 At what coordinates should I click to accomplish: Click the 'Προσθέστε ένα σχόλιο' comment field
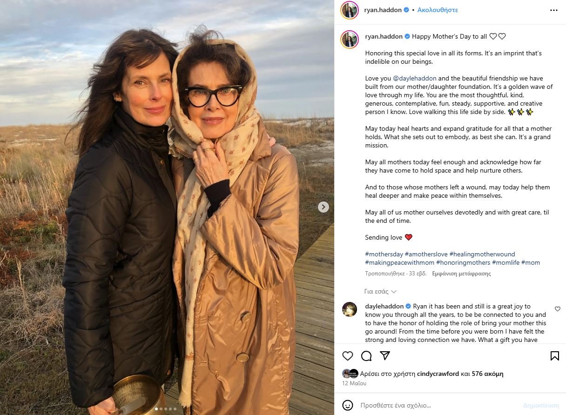pyautogui.click(x=438, y=405)
